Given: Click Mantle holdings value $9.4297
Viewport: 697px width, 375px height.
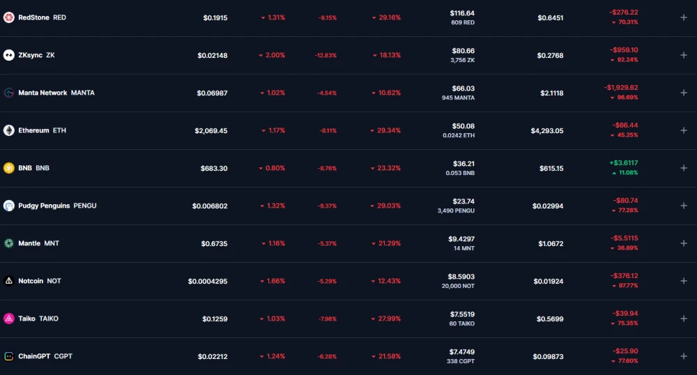Looking at the screenshot, I should point(461,239).
